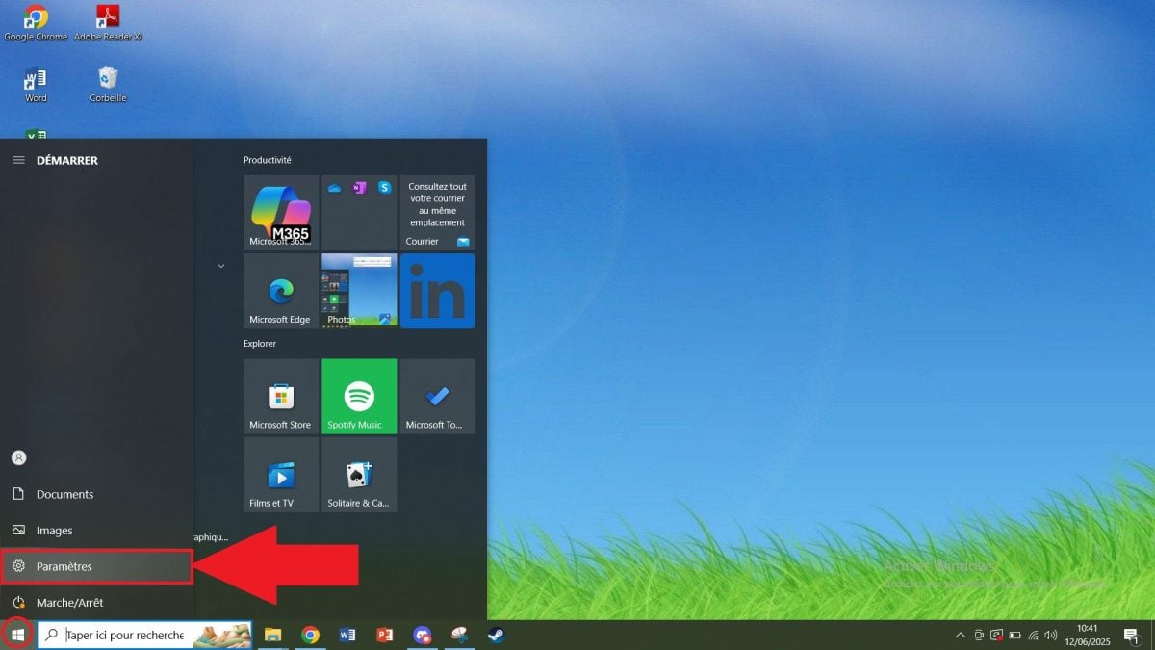Open the Photos tile
1155x650 pixels.
(x=359, y=291)
